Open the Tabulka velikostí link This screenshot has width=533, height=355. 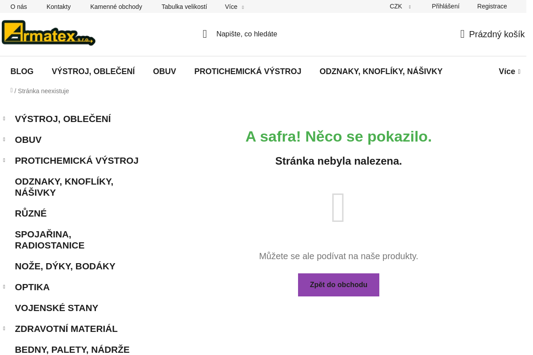pyautogui.click(x=184, y=7)
